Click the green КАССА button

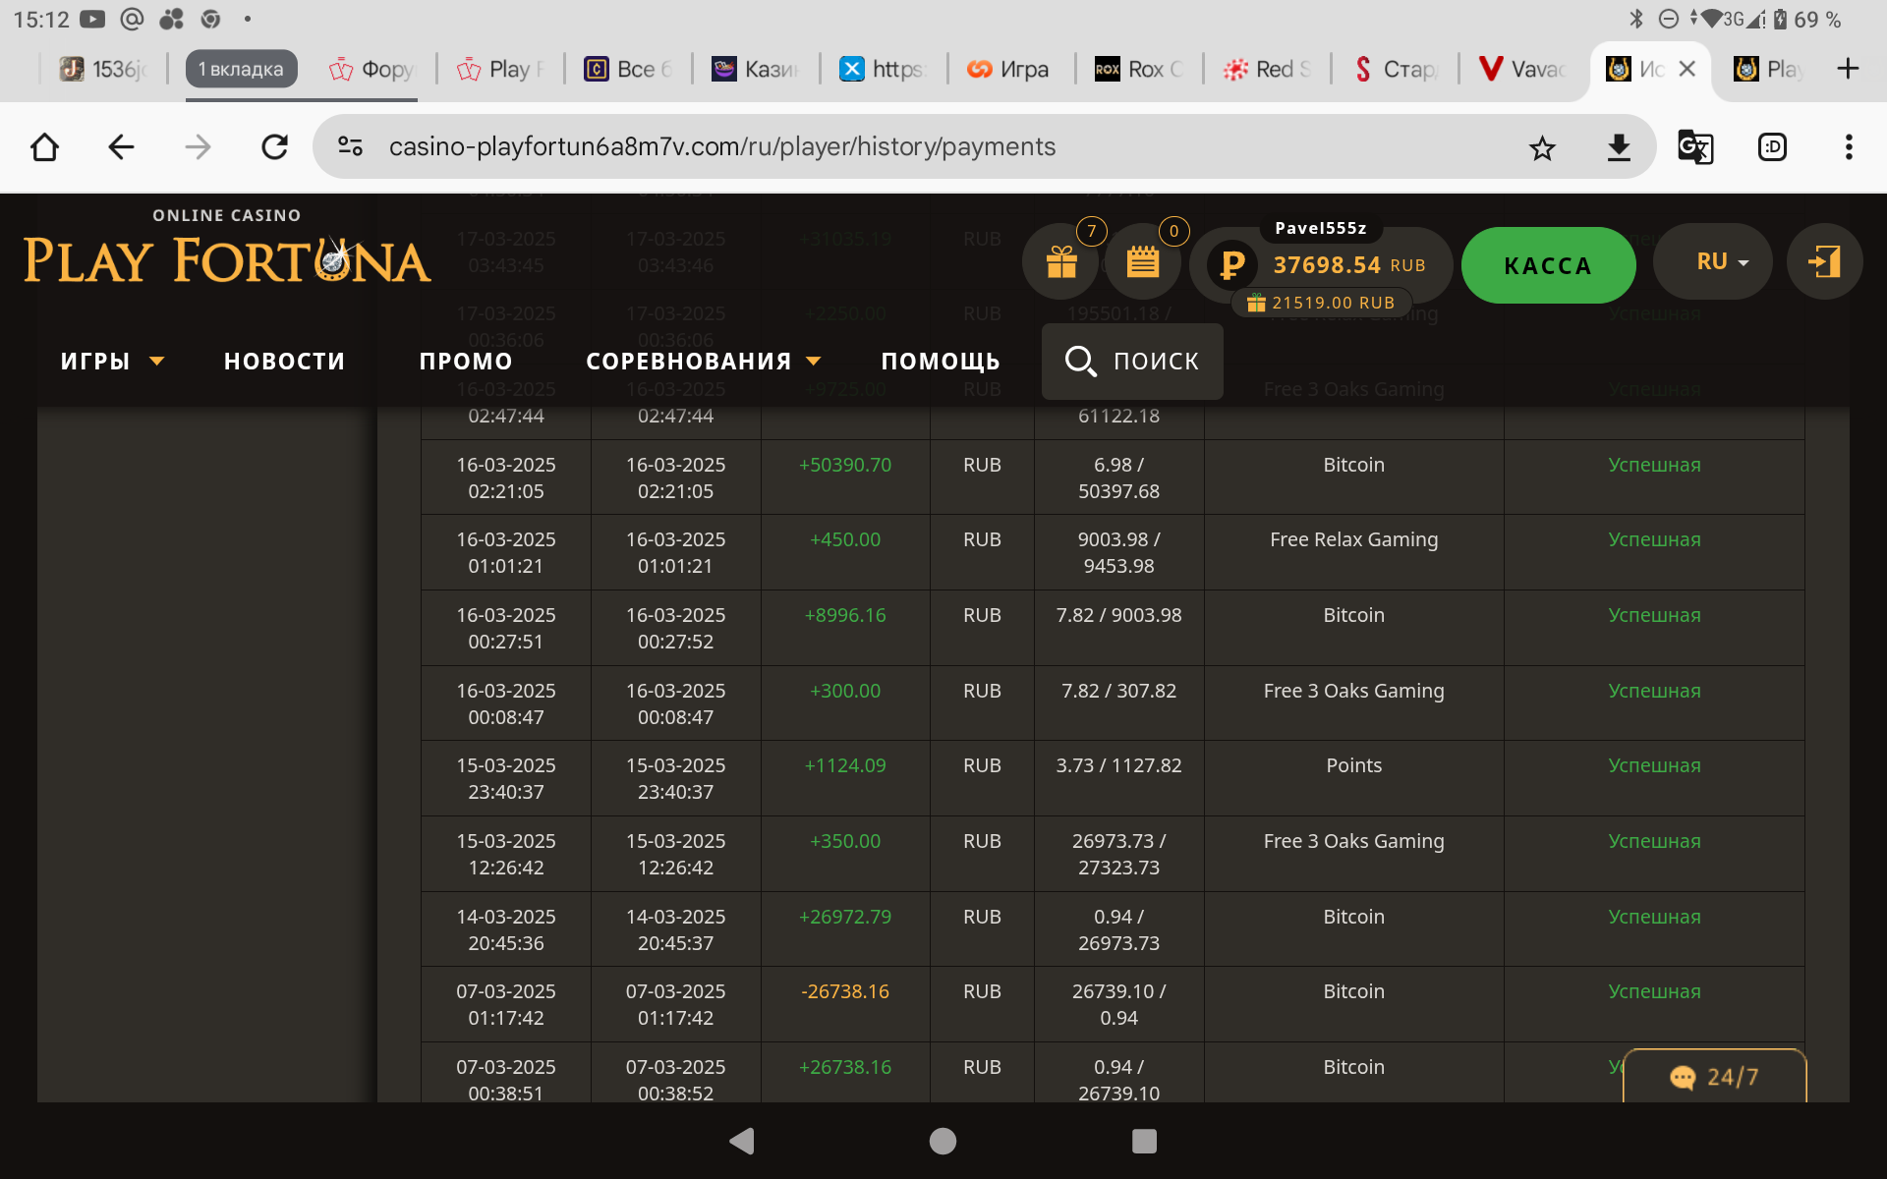click(1548, 265)
